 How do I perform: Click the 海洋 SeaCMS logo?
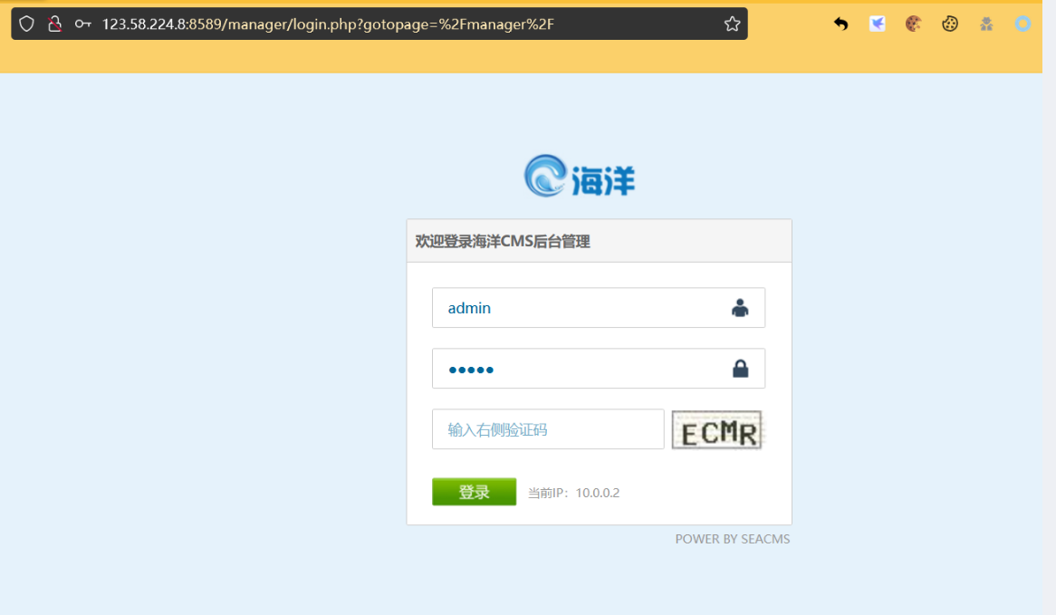[580, 176]
